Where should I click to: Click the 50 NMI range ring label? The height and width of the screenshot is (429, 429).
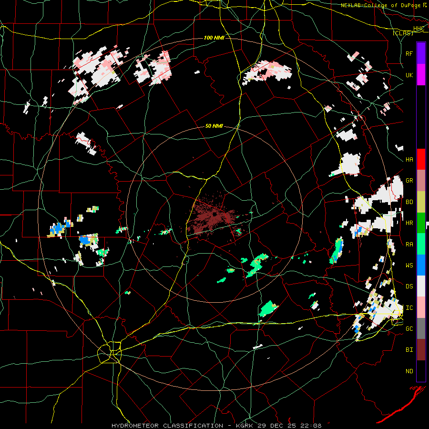(214, 126)
